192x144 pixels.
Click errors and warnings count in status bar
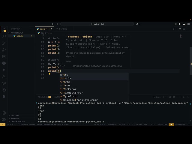click(x=11, y=124)
